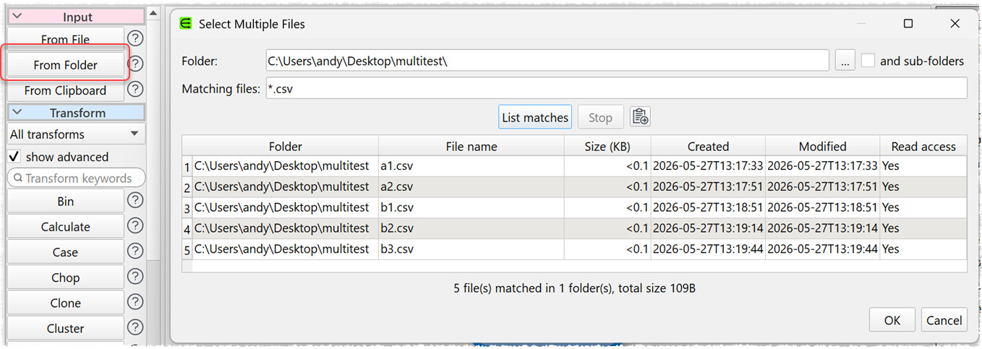Collapse the Input section
The image size is (982, 349).
tap(17, 17)
